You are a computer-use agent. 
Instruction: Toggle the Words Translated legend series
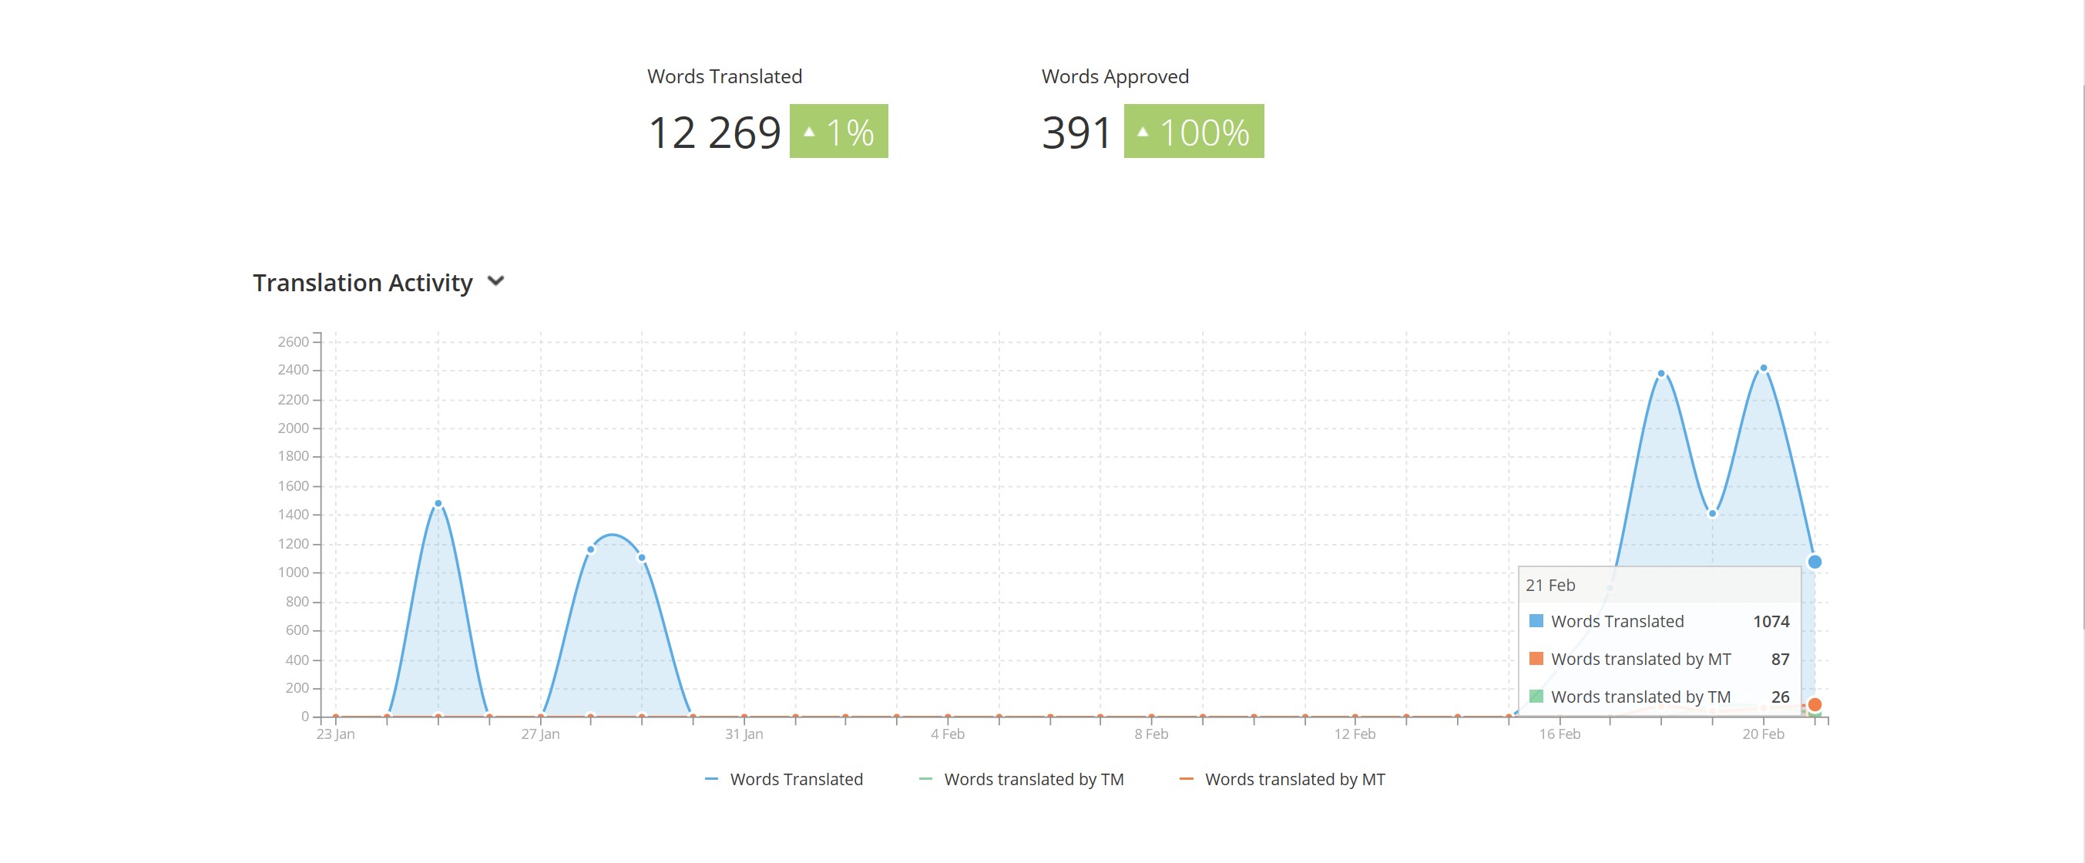[784, 779]
